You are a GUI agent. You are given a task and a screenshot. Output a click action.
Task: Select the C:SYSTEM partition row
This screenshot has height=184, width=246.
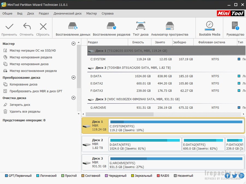pyautogui.click(x=166, y=59)
